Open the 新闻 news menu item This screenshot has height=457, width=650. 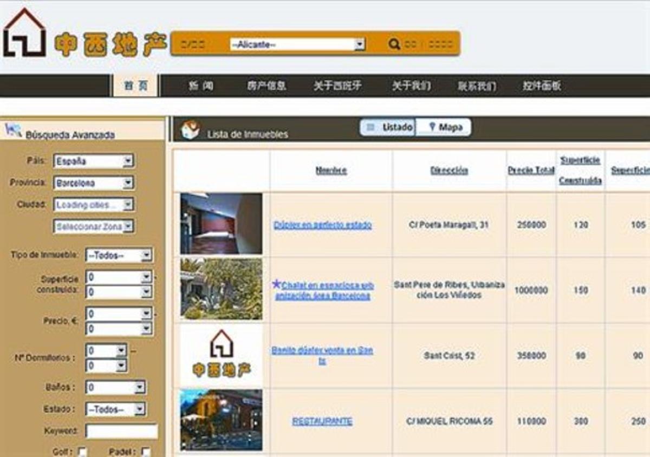200,86
